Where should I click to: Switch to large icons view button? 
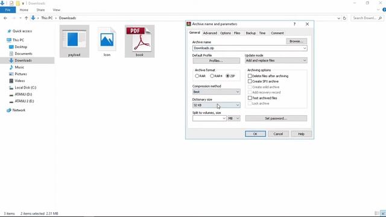[384, 213]
